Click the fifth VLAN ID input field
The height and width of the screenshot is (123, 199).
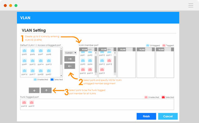pyautogui.click(x=168, y=49)
